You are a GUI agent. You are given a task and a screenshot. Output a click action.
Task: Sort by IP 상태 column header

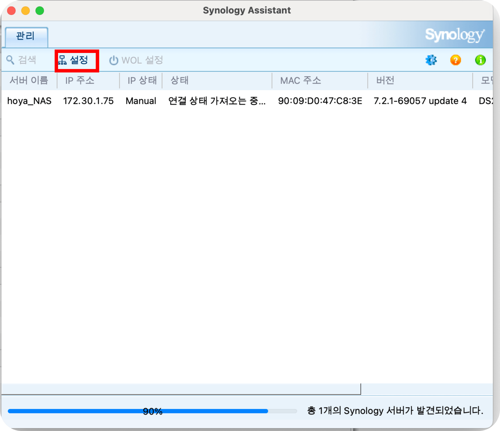(x=141, y=80)
